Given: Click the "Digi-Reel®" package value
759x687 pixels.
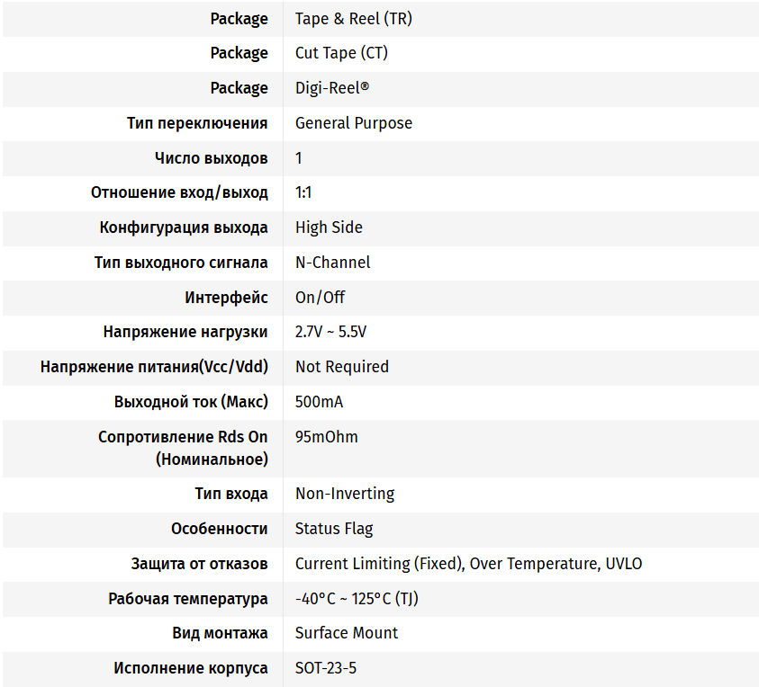Looking at the screenshot, I should click(x=332, y=88).
